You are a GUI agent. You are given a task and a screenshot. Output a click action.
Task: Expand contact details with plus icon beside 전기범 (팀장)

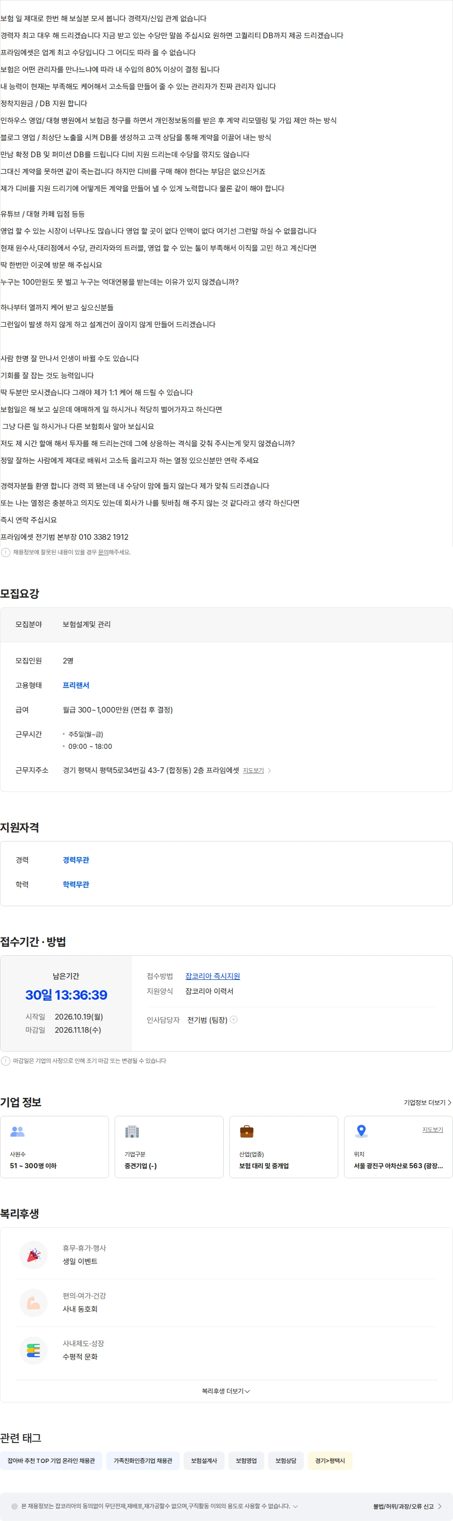(x=234, y=1019)
